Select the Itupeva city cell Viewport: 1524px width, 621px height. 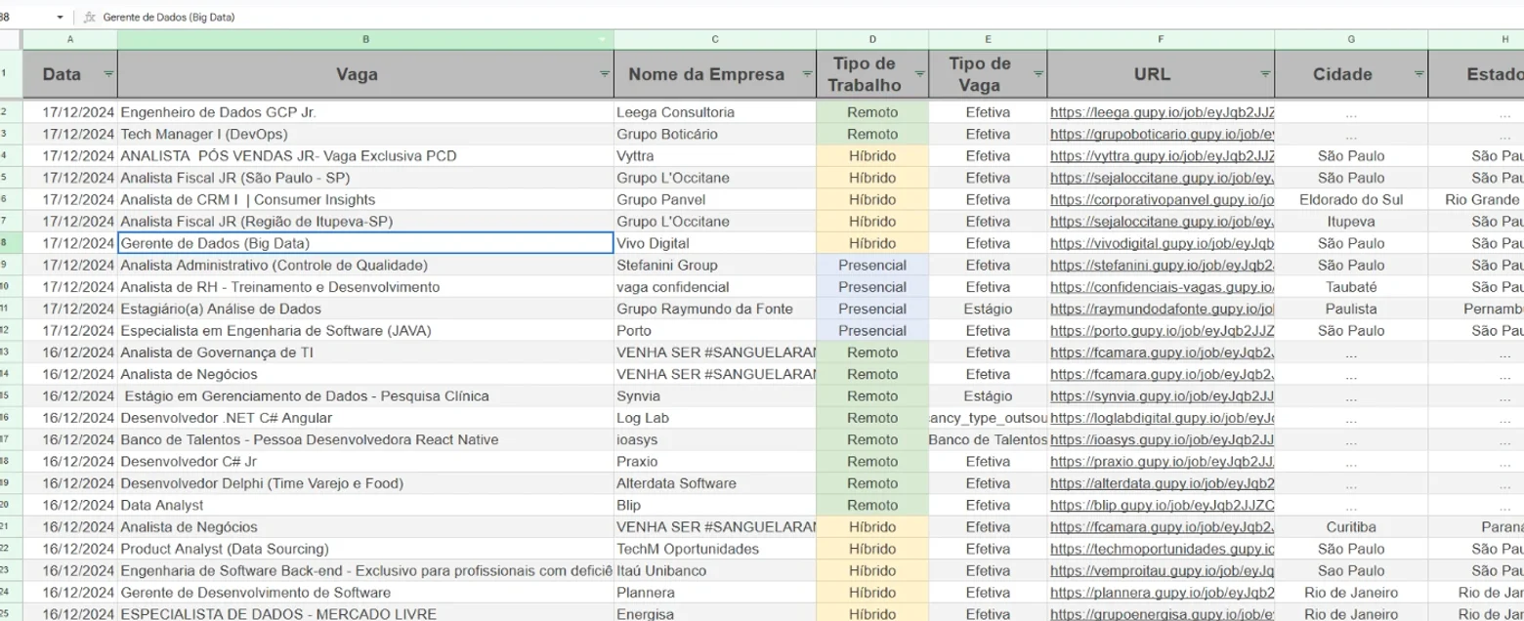[1351, 222]
